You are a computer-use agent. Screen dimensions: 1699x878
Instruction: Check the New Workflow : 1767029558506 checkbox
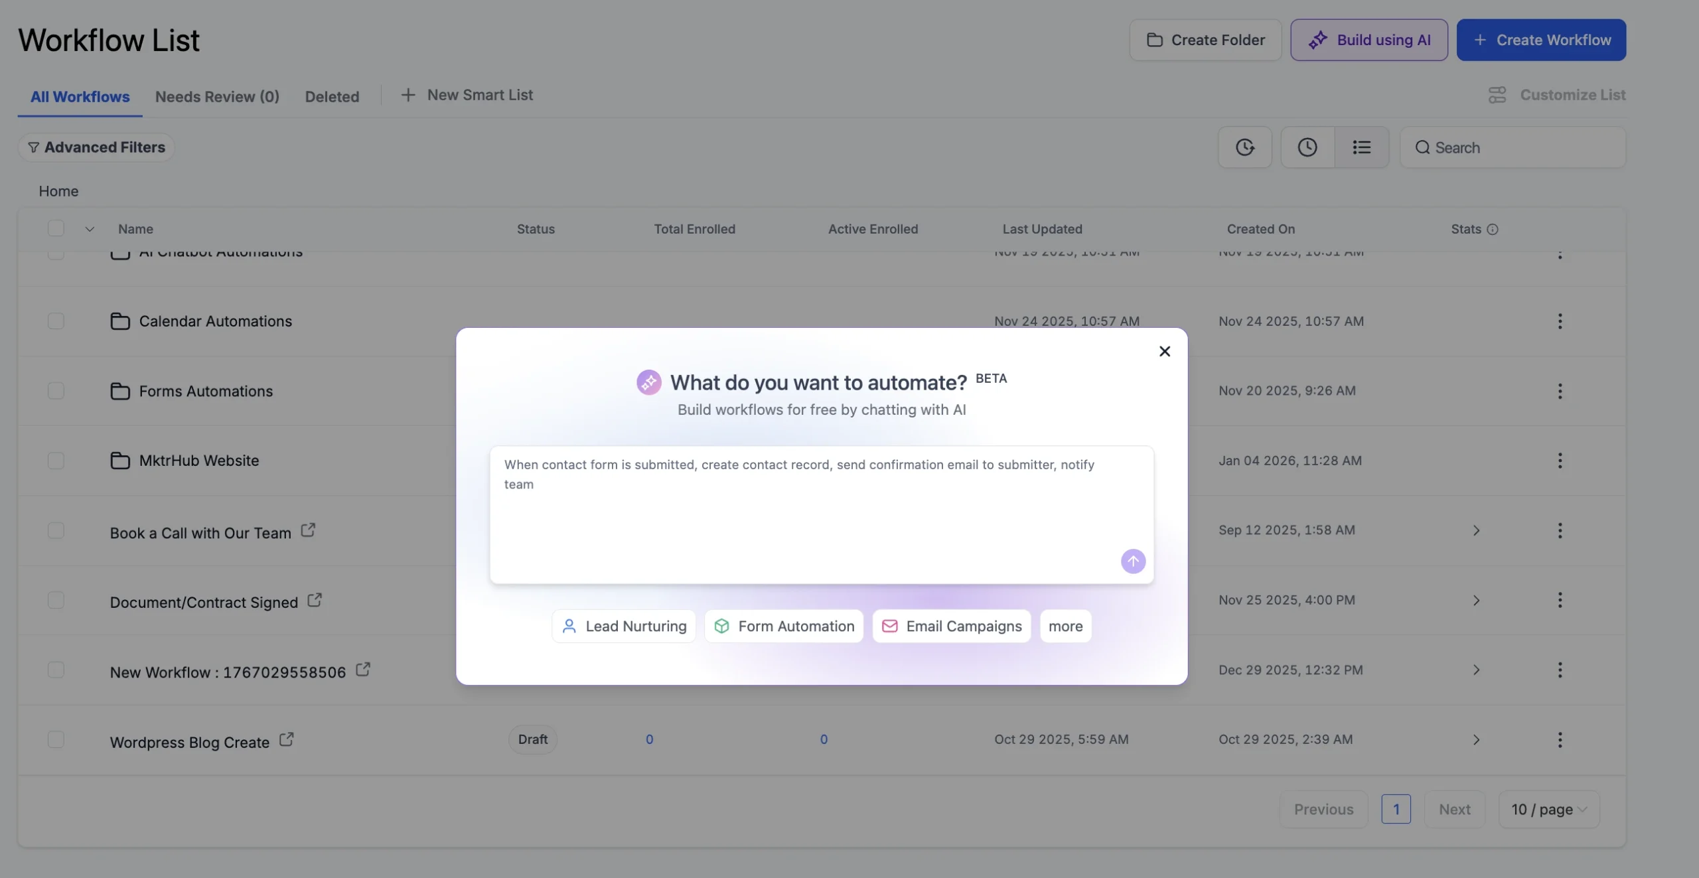coord(56,670)
